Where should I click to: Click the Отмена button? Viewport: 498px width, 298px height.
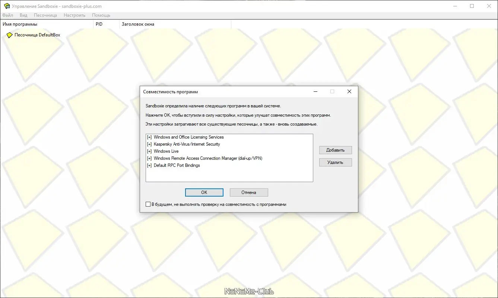(249, 192)
